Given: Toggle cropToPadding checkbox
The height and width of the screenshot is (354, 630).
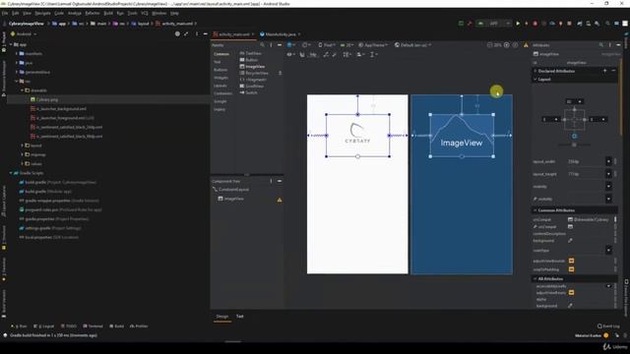Looking at the screenshot, I should [x=571, y=269].
